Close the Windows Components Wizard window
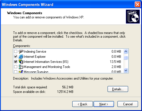Viewport: 142px width, 111px height. [137, 5]
